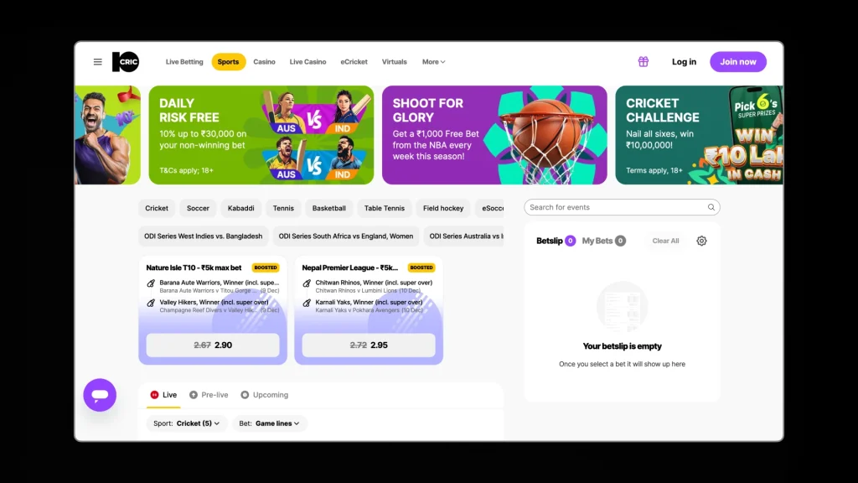Click the 10CRIC logo
Viewport: 858px width, 483px height.
click(126, 62)
